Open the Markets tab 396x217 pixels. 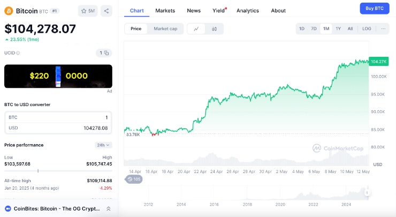click(x=165, y=11)
